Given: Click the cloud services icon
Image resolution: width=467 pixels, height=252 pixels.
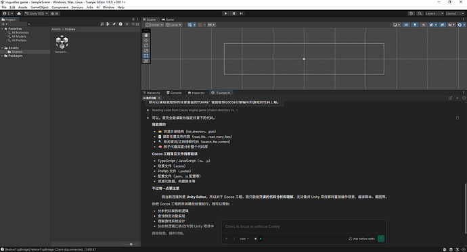Looking at the screenshot, I should click(19, 14).
